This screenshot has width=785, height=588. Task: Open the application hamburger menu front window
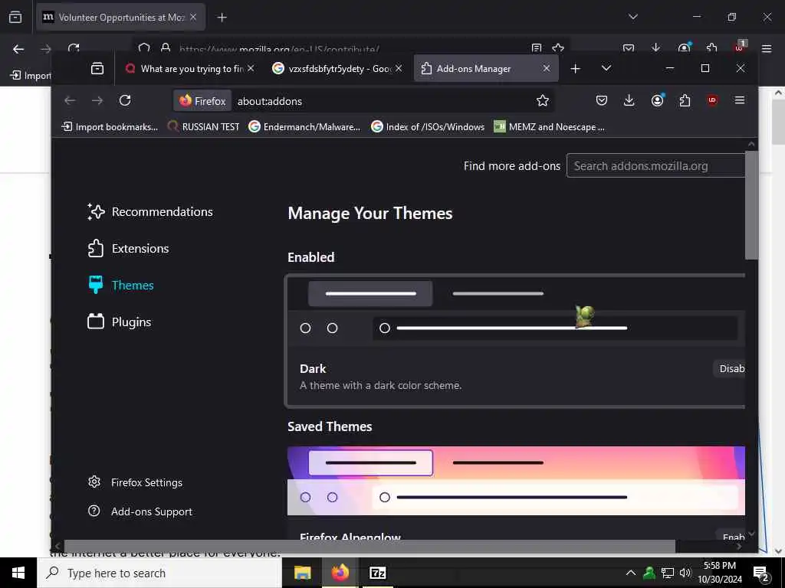click(740, 100)
